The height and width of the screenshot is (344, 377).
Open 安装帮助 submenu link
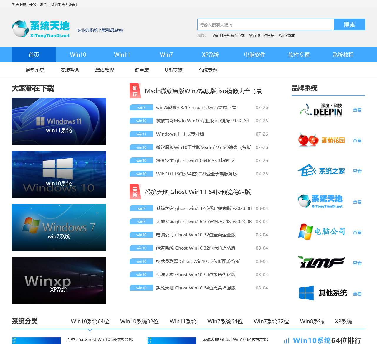[x=70, y=70]
